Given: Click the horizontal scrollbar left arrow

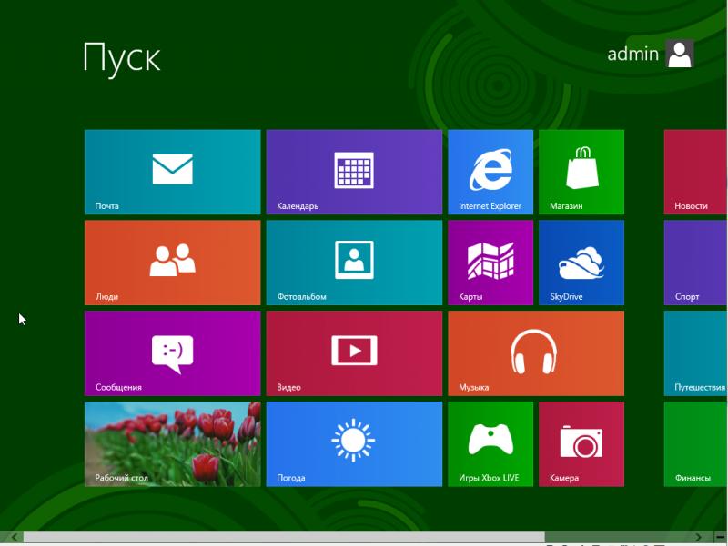Looking at the screenshot, I should [14, 538].
